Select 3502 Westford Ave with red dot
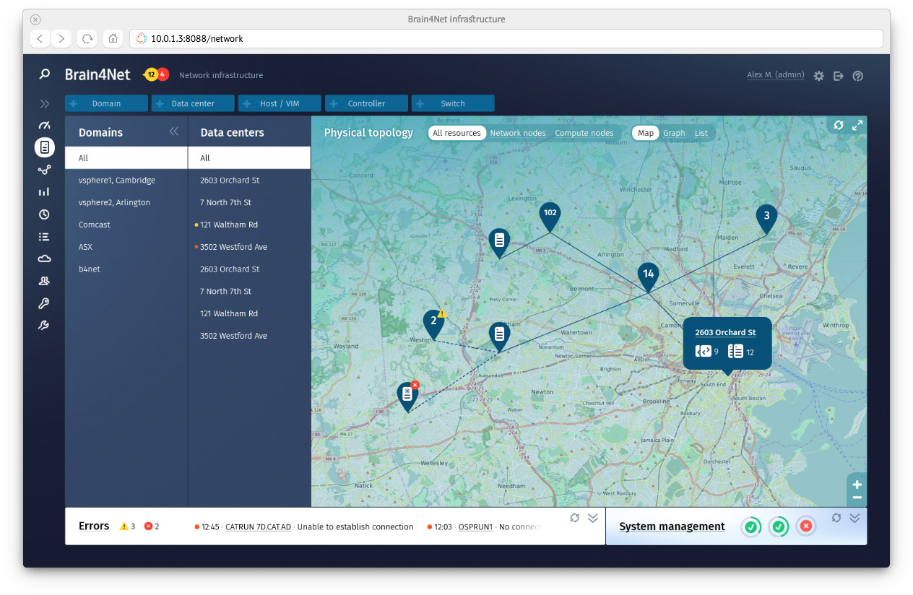913x595 pixels. 233,247
